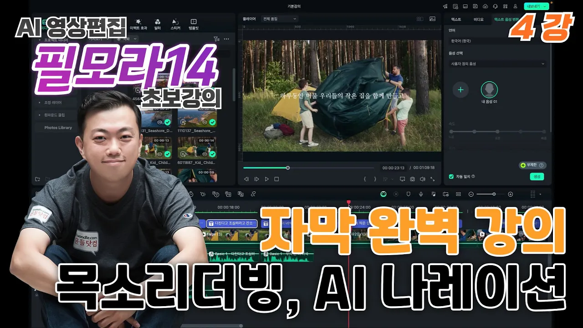Click the AI face avatar icon in timeline toolbar

point(384,194)
